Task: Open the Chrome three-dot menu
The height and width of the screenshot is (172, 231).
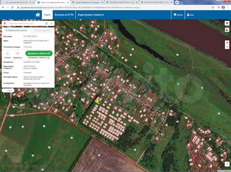Action: [228, 7]
